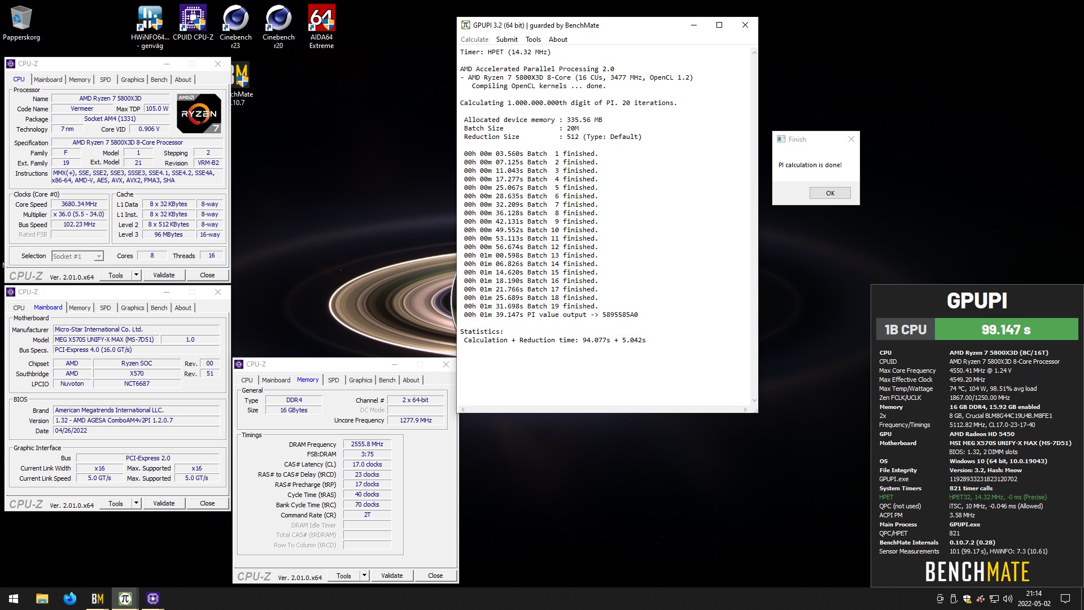
Task: Open the Action Center notification icon
Action: pos(1065,599)
